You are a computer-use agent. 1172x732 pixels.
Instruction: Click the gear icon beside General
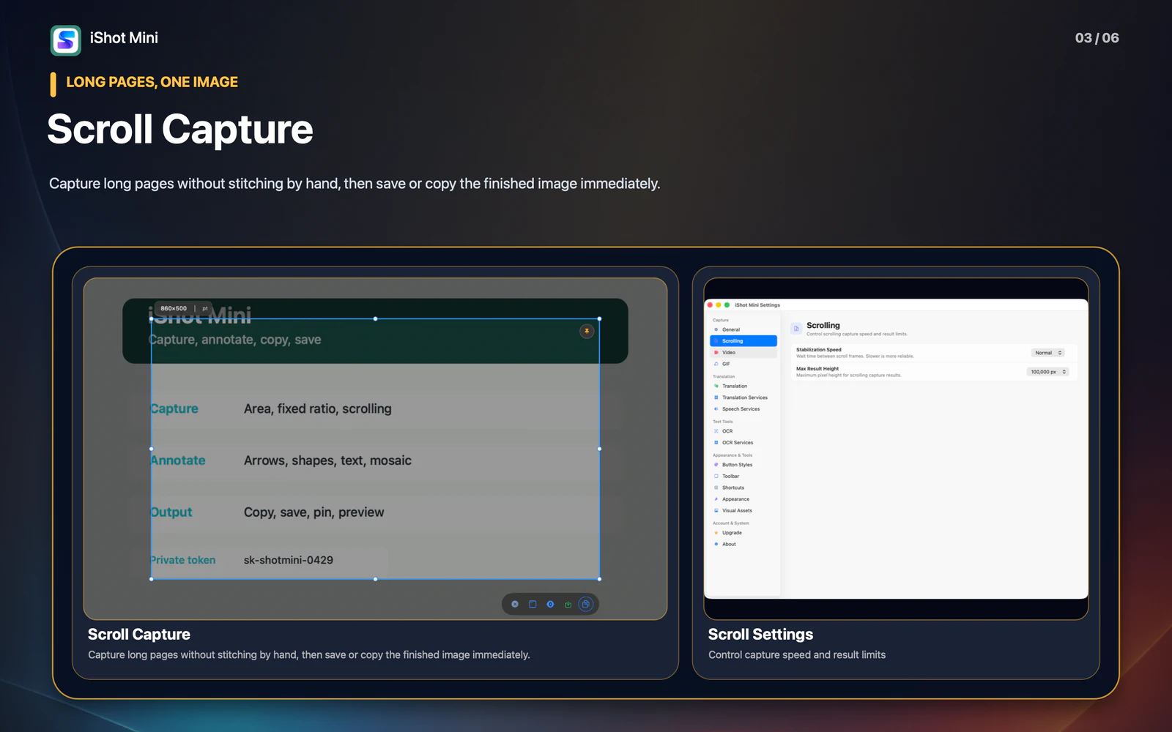click(716, 329)
